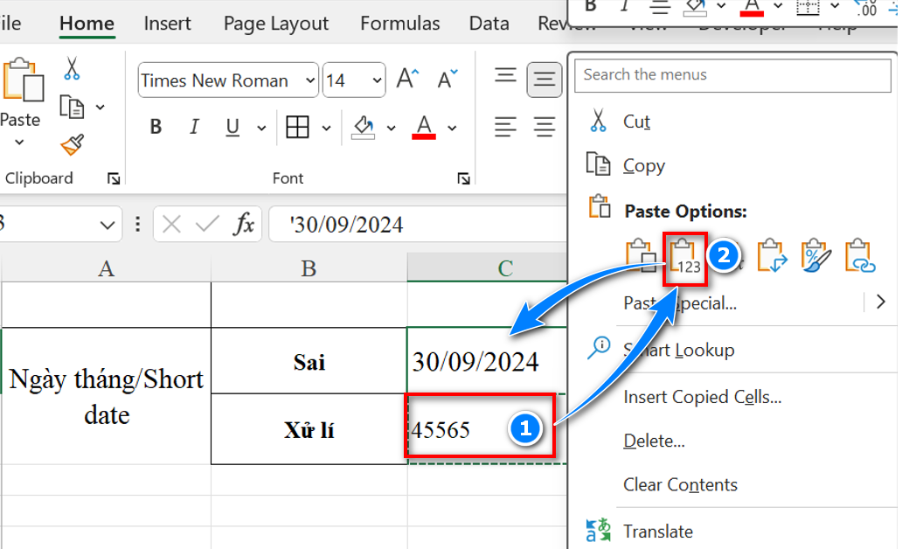
Task: Click the Format Painter brush icon
Action: [72, 144]
